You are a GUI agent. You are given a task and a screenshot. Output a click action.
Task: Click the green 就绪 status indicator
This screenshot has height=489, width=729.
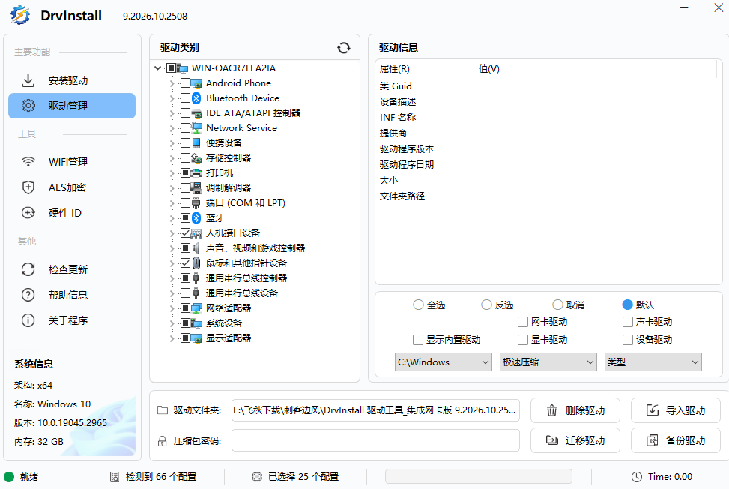9,477
